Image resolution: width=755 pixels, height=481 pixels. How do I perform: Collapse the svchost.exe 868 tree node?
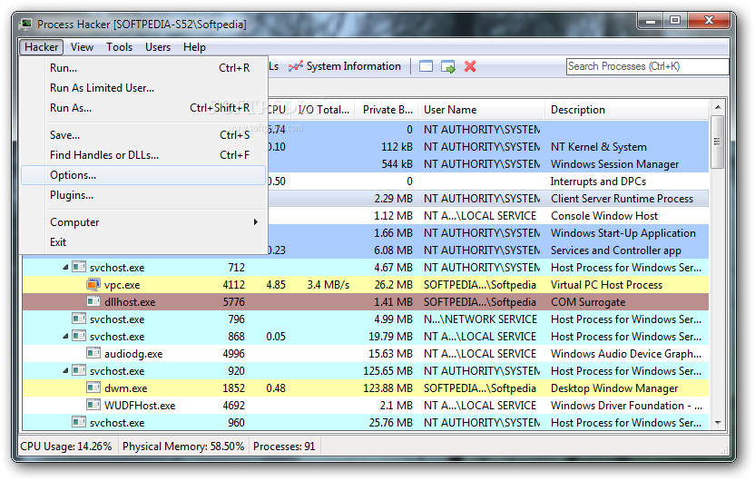point(65,337)
